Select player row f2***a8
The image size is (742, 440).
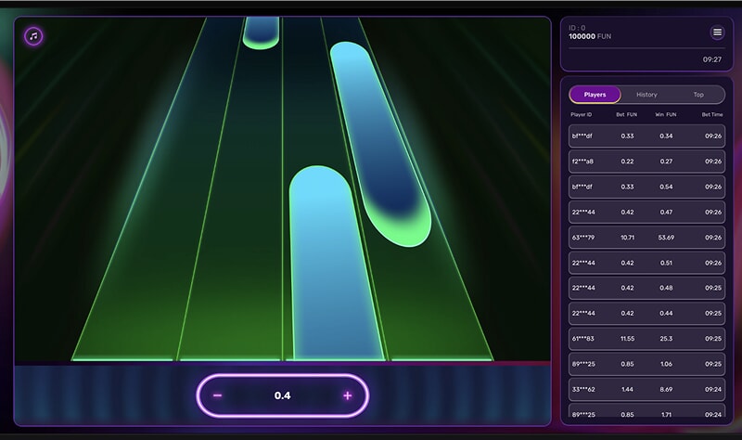click(x=646, y=162)
